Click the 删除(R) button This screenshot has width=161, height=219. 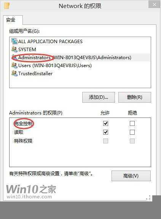(x=135, y=97)
